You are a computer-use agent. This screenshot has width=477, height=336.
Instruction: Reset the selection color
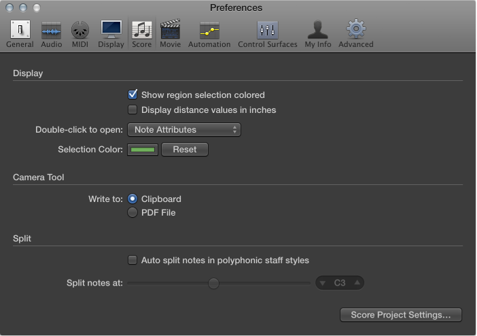[x=184, y=149]
